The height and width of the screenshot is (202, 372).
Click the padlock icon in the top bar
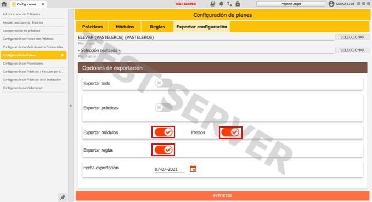coord(238,4)
